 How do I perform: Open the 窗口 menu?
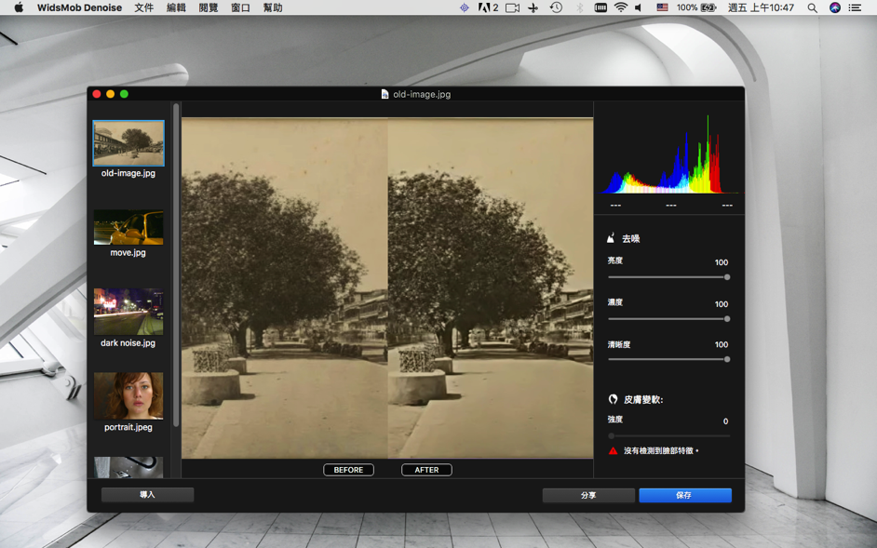[240, 7]
